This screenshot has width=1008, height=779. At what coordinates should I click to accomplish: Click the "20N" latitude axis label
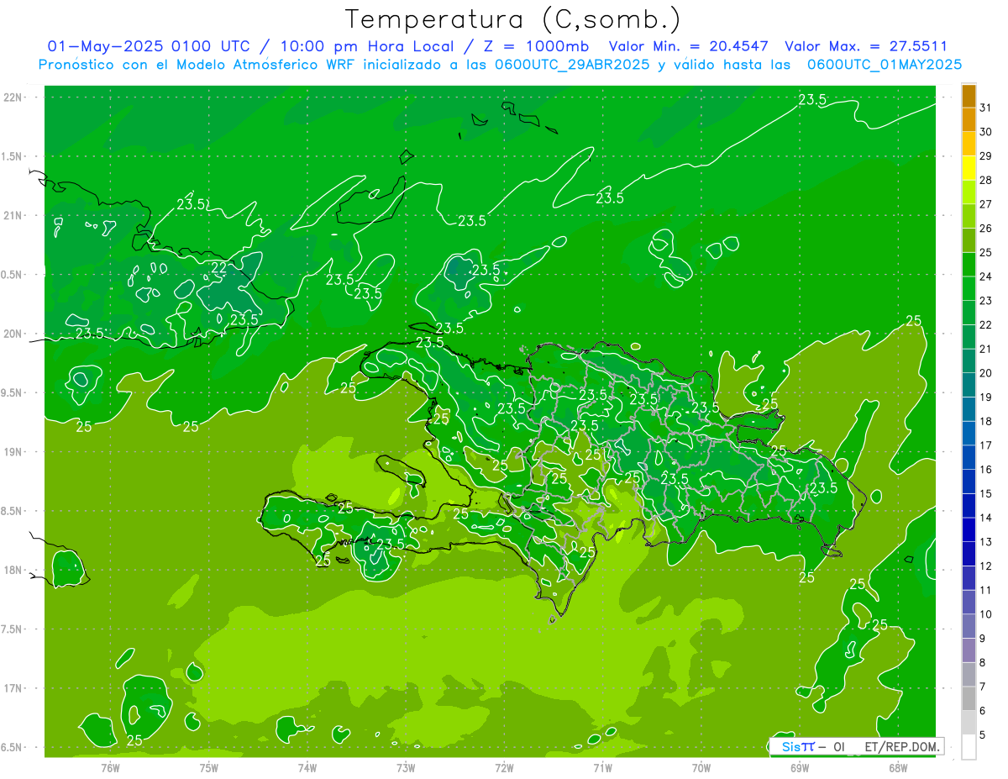tap(12, 334)
